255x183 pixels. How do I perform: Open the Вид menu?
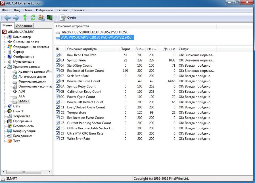pos(17,10)
